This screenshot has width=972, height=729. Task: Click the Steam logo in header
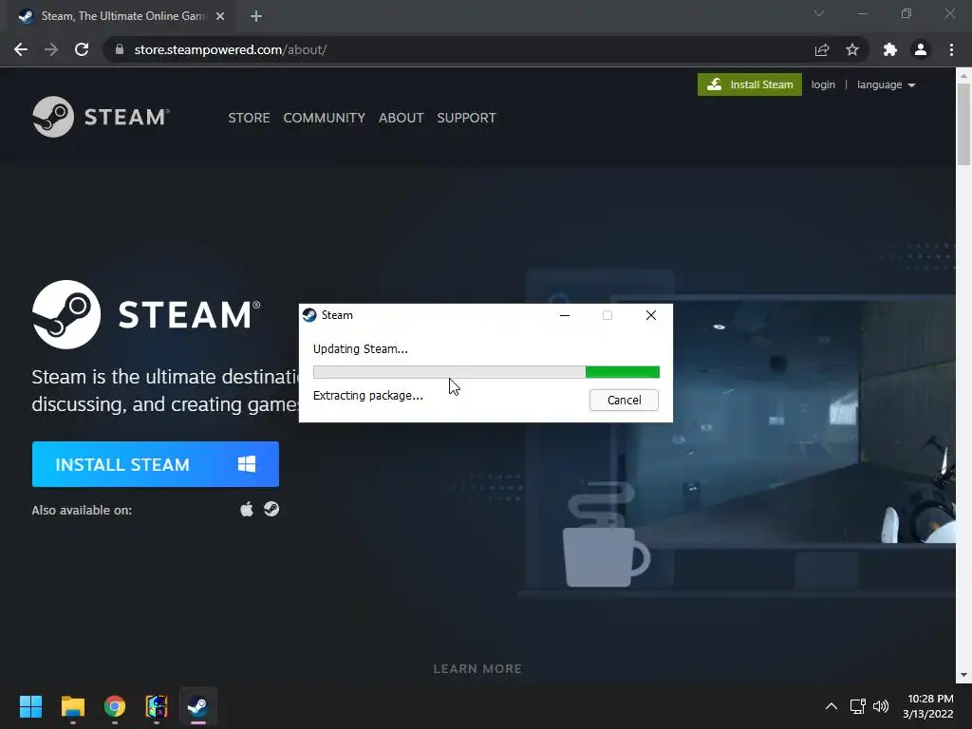tap(101, 117)
